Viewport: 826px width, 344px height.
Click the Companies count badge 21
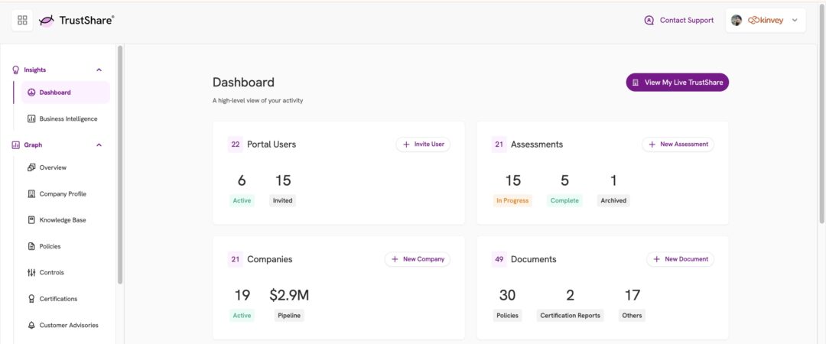click(236, 259)
